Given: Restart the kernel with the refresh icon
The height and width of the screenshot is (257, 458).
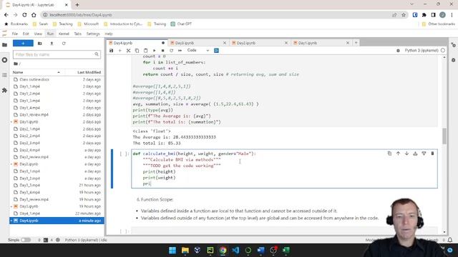Looking at the screenshot, I should tap(172, 51).
